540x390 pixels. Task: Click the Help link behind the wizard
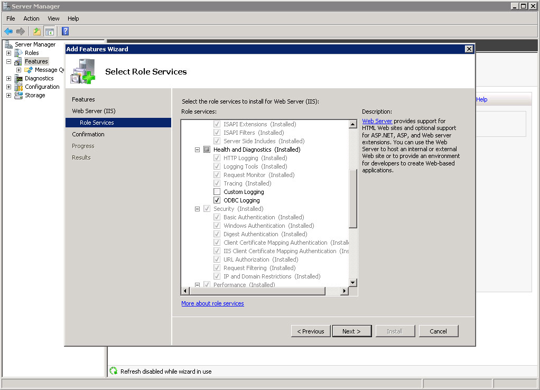482,99
